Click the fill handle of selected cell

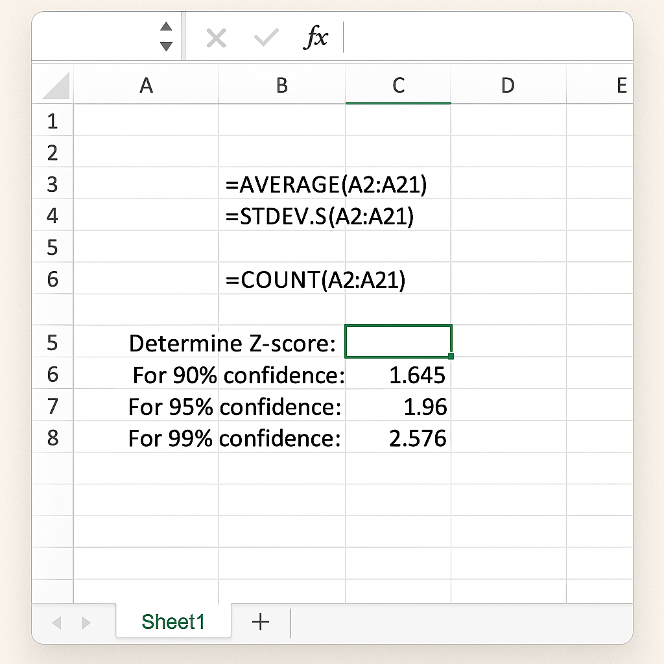pos(451,356)
